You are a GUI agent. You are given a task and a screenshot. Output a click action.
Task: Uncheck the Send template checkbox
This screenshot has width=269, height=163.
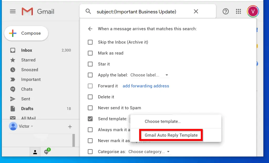tap(90, 119)
